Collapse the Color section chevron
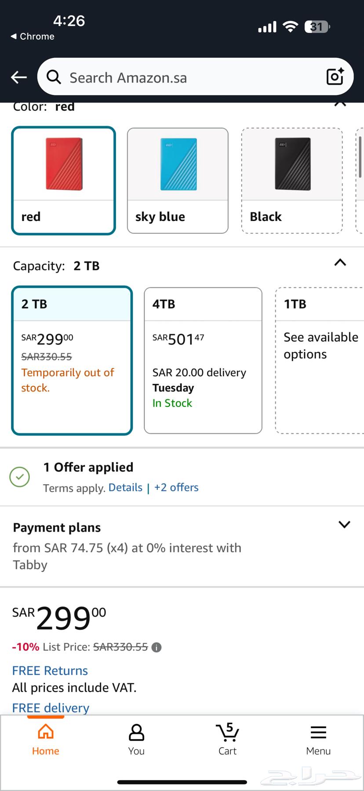Viewport: 364px width, 791px height. point(340,105)
